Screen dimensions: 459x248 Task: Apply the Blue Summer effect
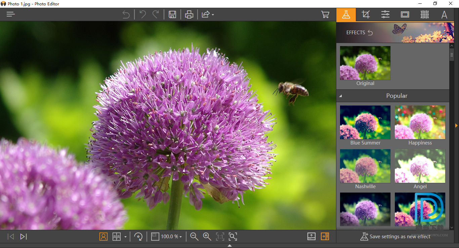coord(365,122)
